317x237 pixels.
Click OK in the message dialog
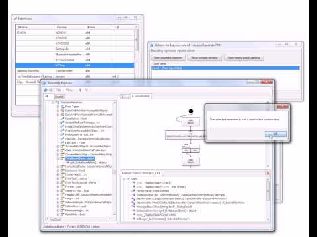coord(275,134)
